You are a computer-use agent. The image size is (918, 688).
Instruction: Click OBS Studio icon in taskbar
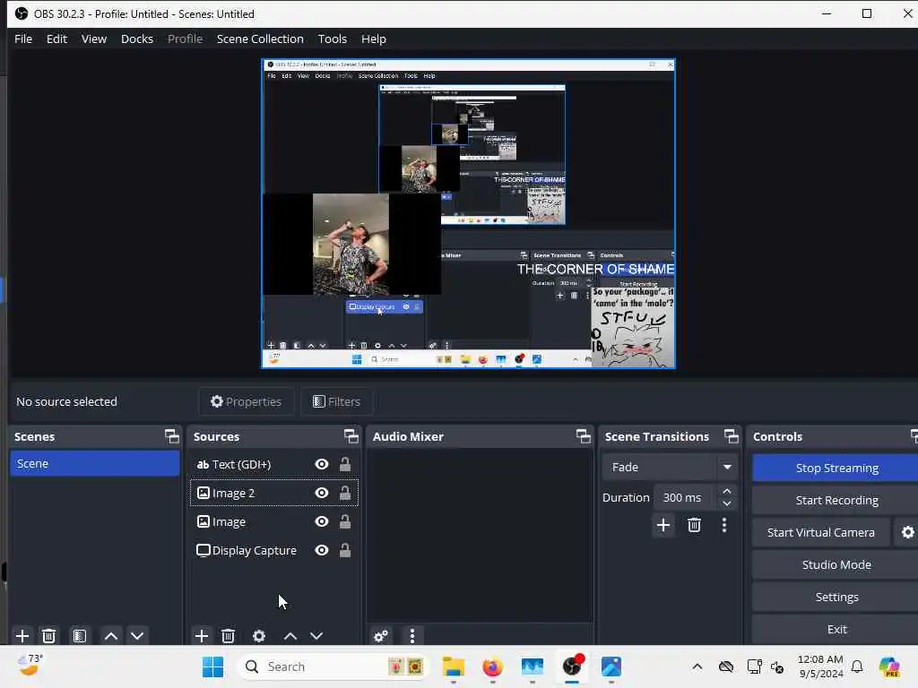tap(573, 666)
